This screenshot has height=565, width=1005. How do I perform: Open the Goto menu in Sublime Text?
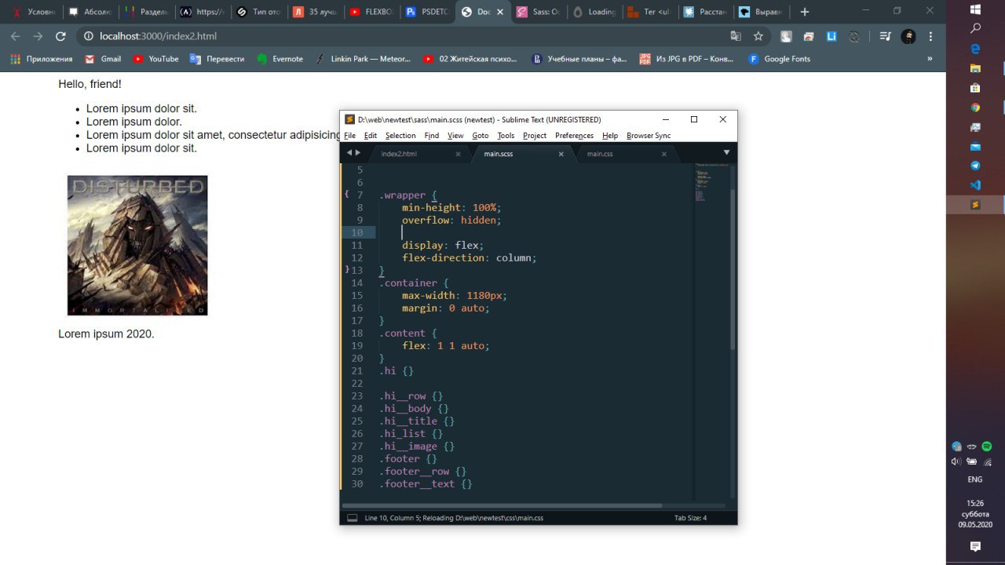click(481, 136)
